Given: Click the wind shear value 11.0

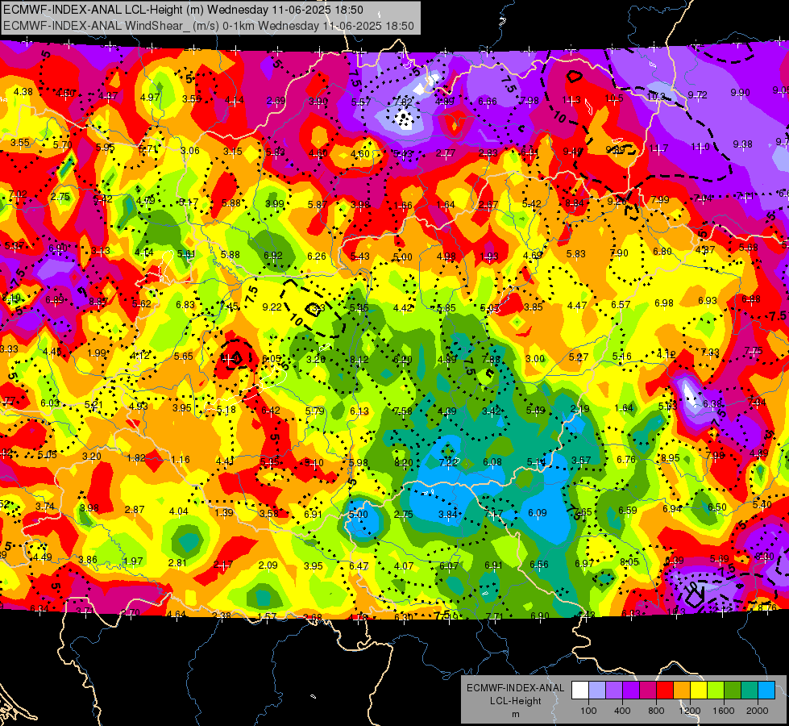Looking at the screenshot, I should pos(700,147).
